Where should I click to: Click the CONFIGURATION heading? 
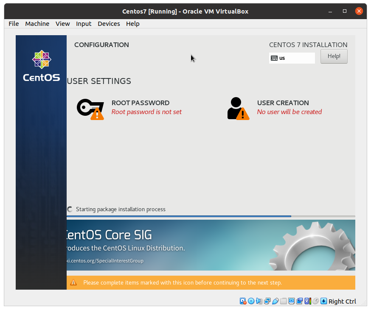(101, 45)
